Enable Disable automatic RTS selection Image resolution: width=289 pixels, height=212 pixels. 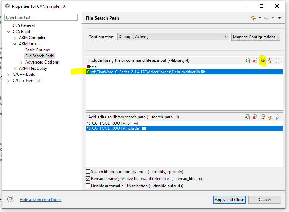(x=88, y=186)
